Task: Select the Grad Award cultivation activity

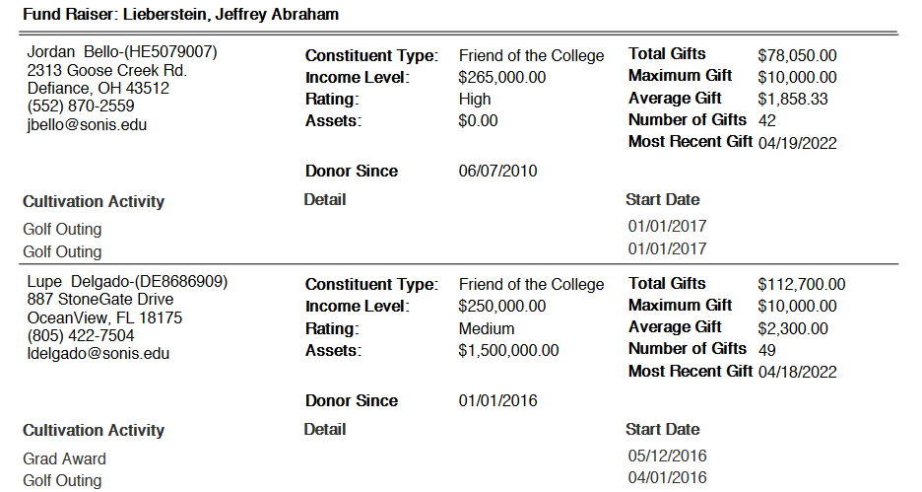Action: [x=65, y=458]
